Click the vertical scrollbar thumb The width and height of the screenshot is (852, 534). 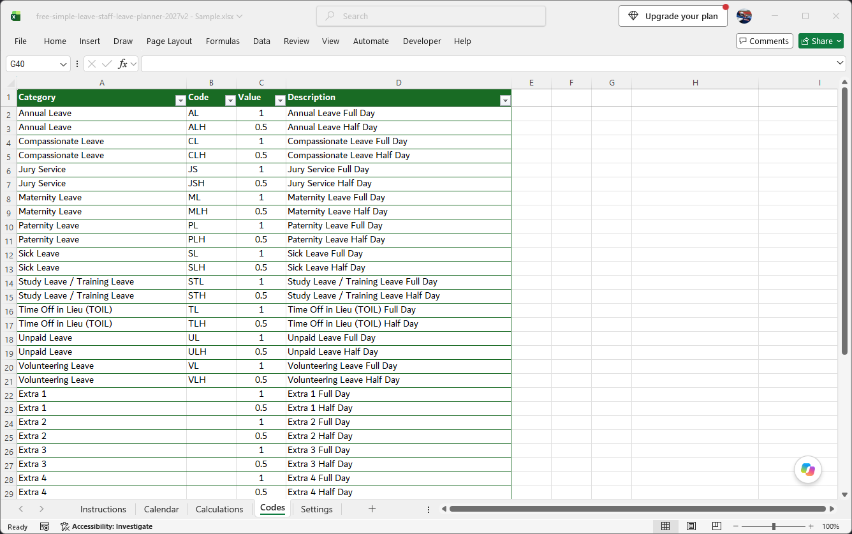[x=844, y=221]
